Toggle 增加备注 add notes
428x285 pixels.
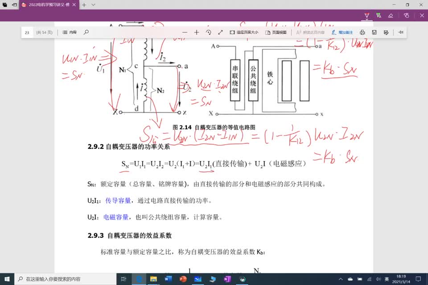coord(342,32)
